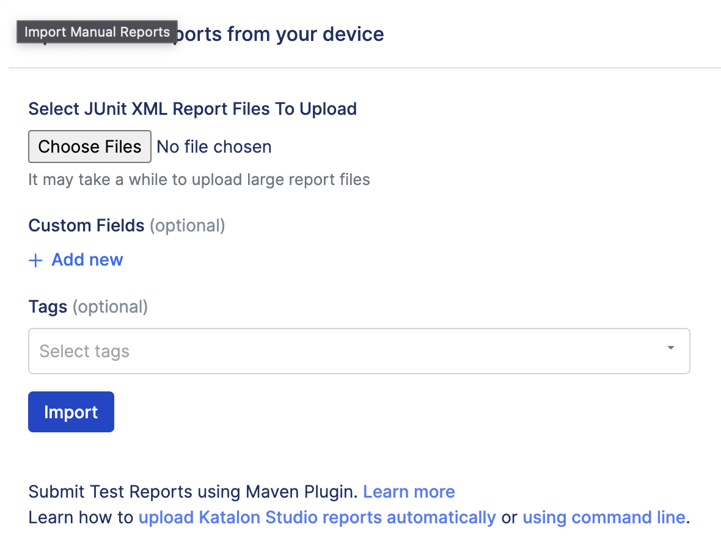
Task: Click the No file chosen label
Action: pyautogui.click(x=214, y=147)
